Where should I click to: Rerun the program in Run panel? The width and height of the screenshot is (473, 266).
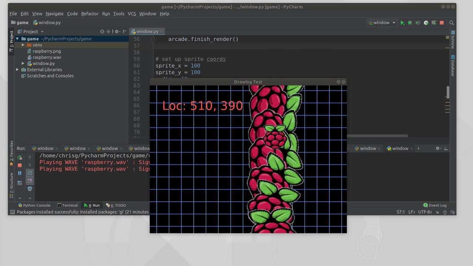click(20, 157)
